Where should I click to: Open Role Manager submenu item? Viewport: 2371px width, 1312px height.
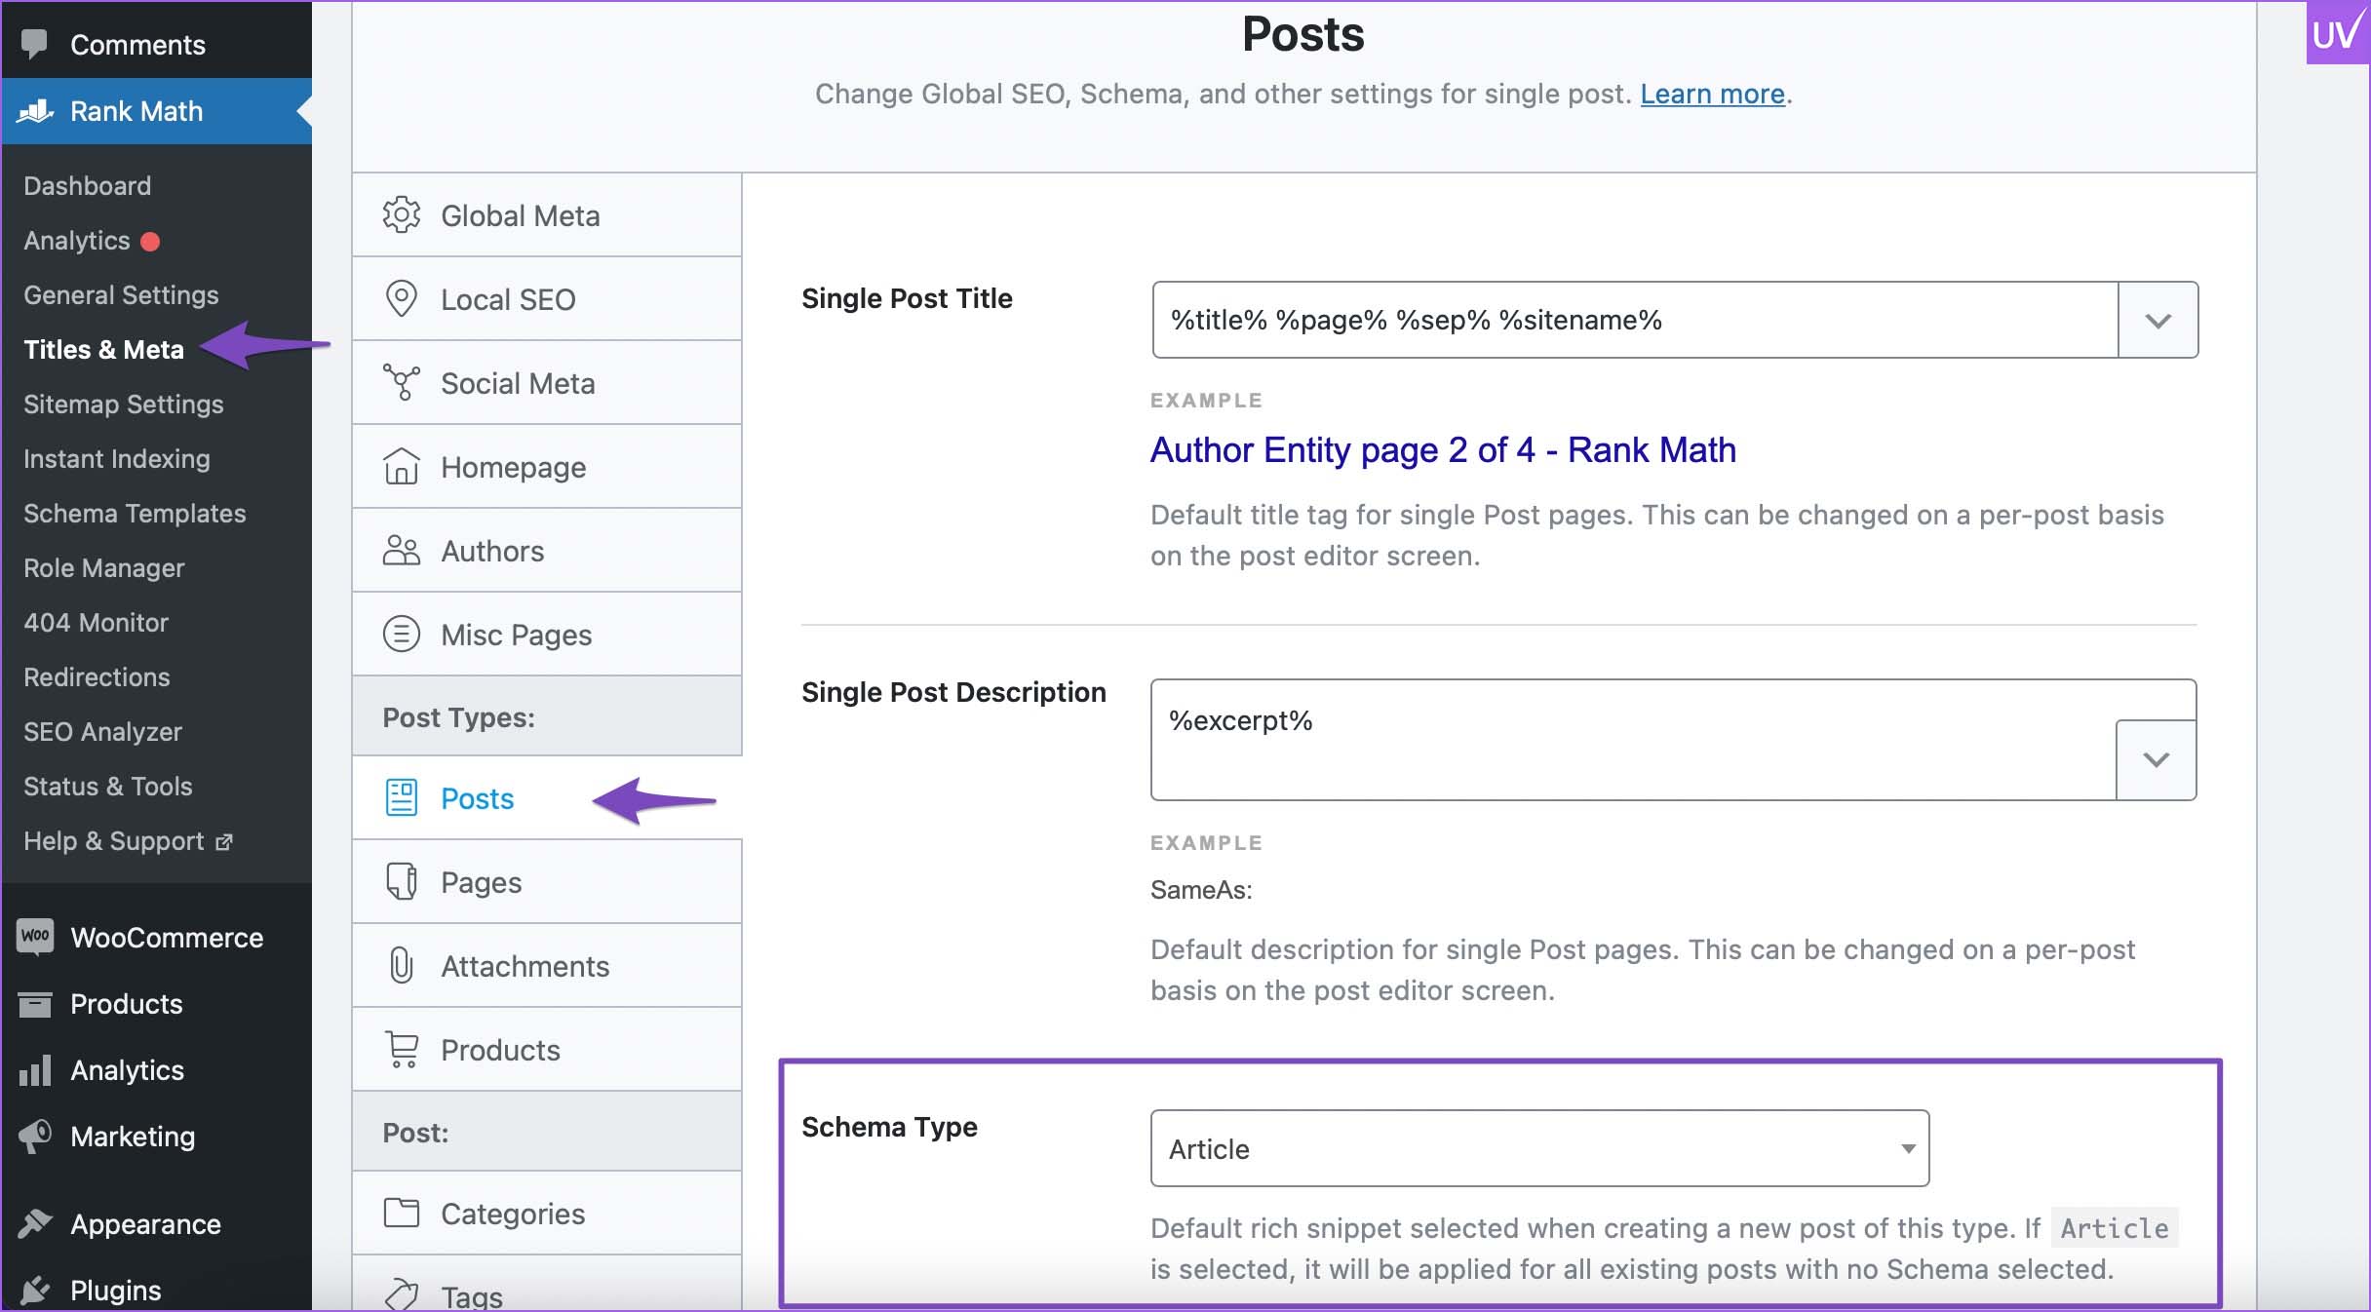(x=104, y=567)
